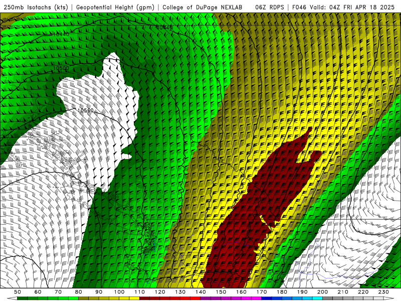The image size is (401, 301).
Task: Click the '250mb Isotachs (kts)' title text
Action: pyautogui.click(x=36, y=7)
